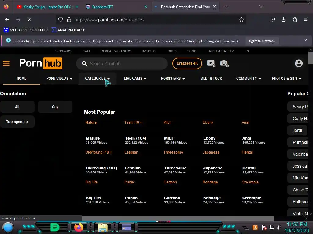
Task: Click the search magnifier icon
Action: coord(84,63)
